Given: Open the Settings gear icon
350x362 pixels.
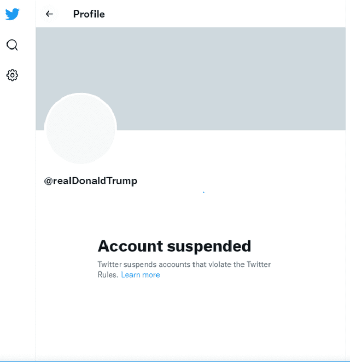Looking at the screenshot, I should click(12, 75).
